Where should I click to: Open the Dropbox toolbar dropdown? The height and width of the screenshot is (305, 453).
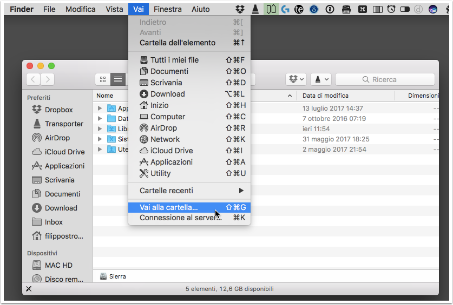pos(296,79)
